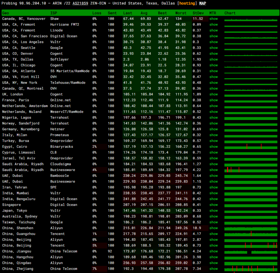Show MTR for Egypt, Cairo Binaryracks
280x273 pixels.
coord(214,147)
